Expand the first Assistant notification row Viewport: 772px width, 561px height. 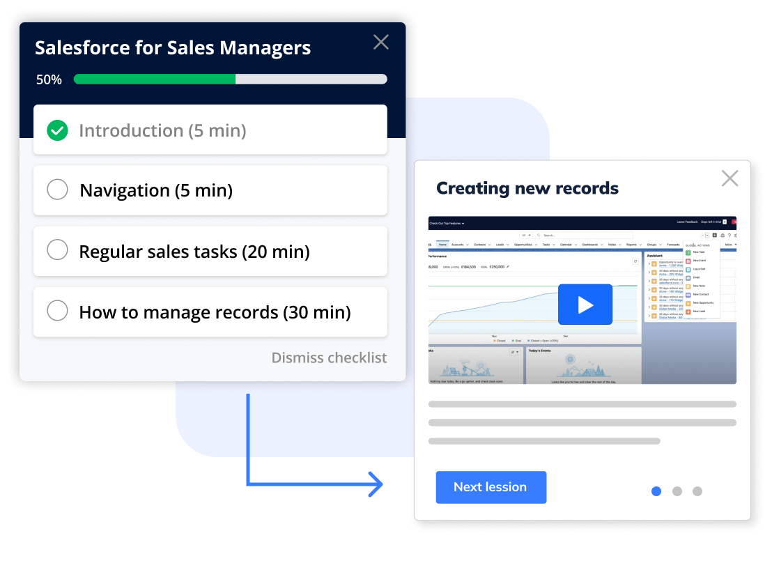tap(649, 263)
